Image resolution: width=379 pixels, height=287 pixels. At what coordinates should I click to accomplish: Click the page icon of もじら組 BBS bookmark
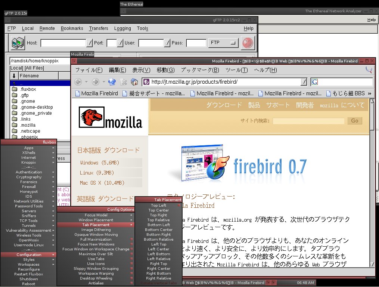329,93
